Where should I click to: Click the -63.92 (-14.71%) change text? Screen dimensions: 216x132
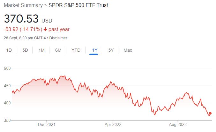[x=23, y=30]
